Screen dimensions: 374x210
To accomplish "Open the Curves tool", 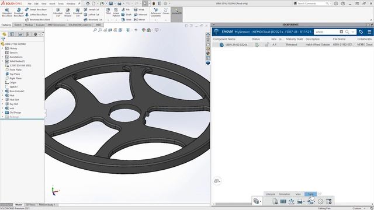I will (166, 11).
